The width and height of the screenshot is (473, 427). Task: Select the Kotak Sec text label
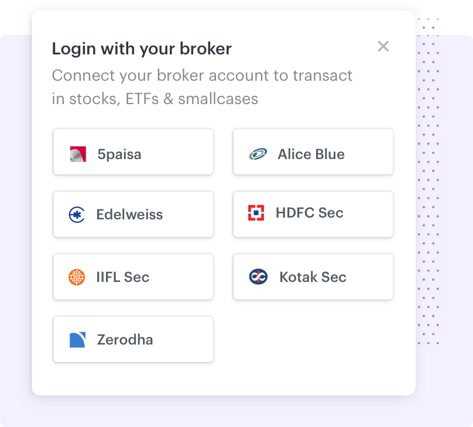[x=313, y=277]
